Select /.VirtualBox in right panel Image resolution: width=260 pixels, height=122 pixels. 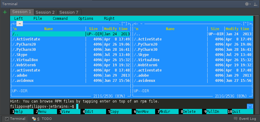coord(193,60)
